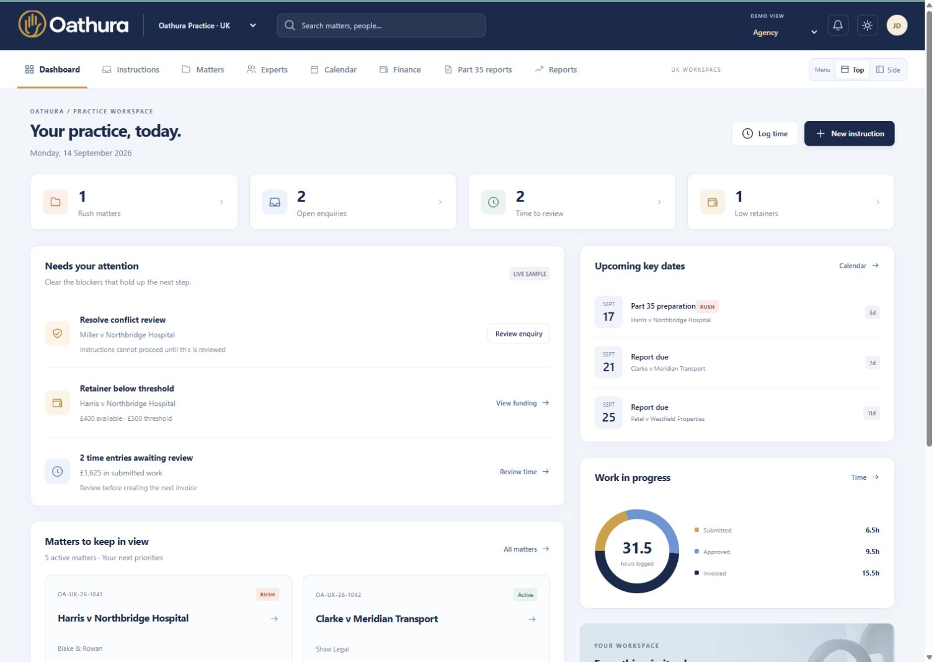
Task: Follow the All matters link
Action: 527,549
